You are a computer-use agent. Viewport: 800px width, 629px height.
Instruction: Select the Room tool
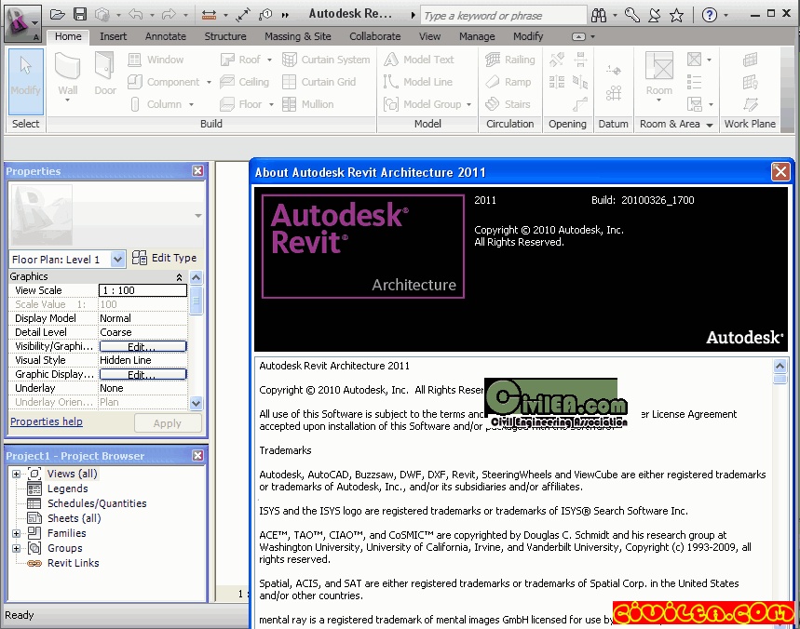658,75
